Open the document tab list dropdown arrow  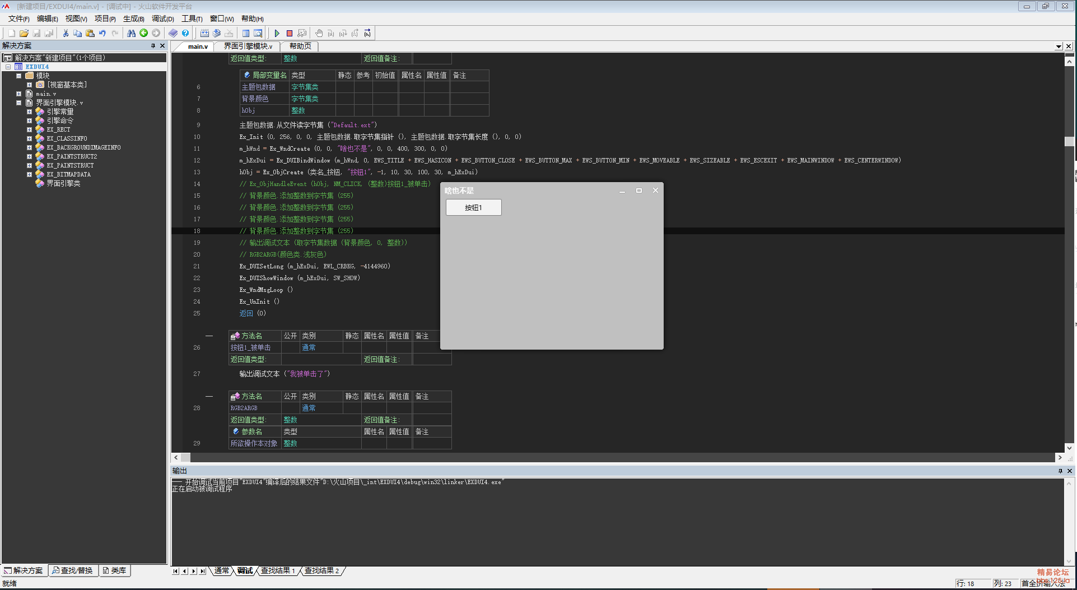pos(1059,47)
